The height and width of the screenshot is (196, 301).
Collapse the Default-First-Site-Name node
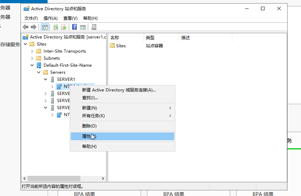click(x=32, y=65)
